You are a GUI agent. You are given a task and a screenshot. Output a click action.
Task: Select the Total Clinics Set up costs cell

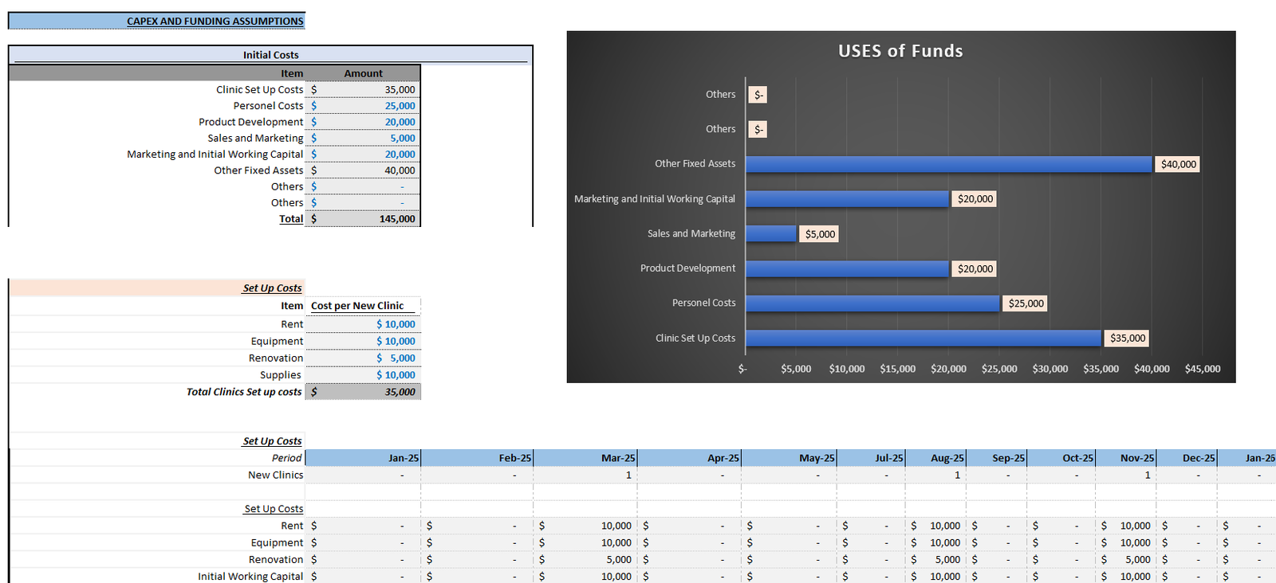(363, 392)
